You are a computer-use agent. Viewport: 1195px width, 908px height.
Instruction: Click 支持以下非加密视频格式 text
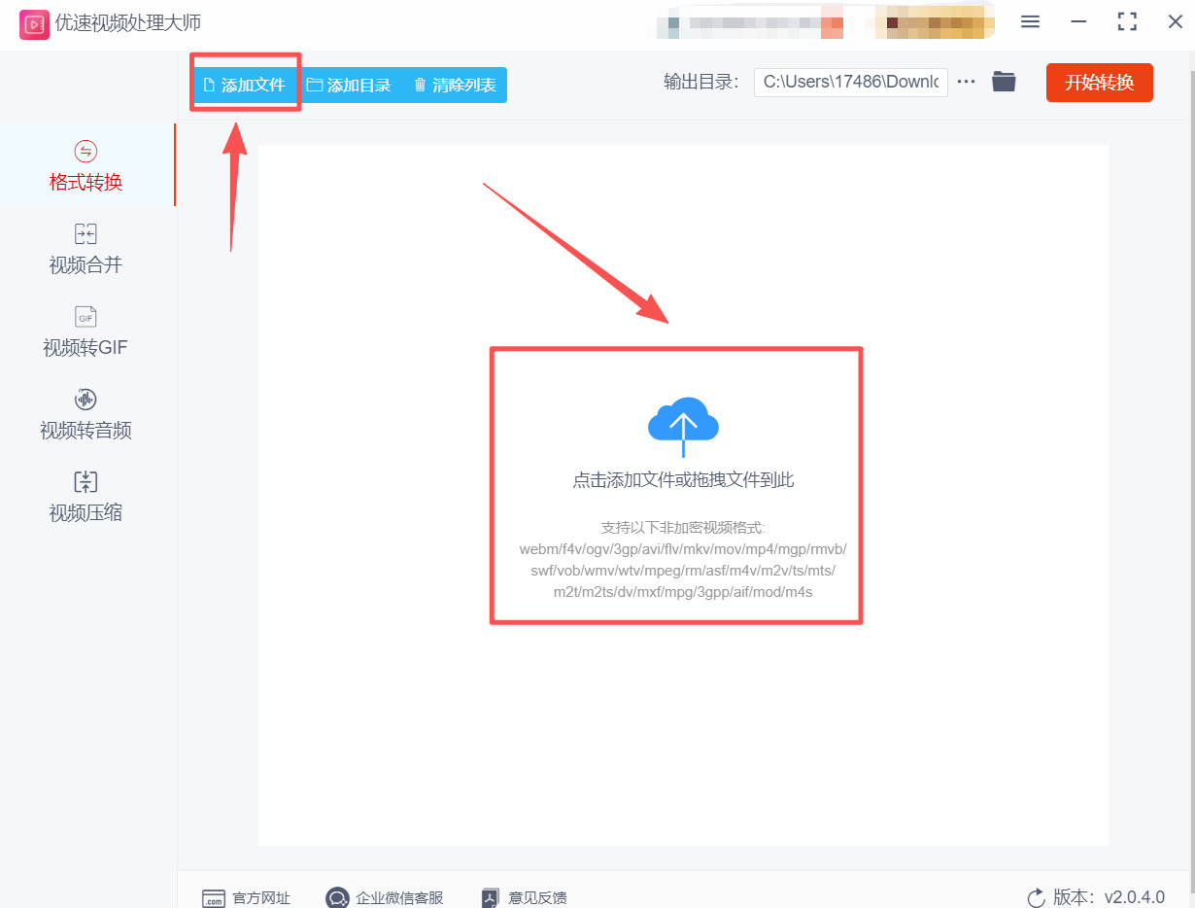tap(683, 528)
